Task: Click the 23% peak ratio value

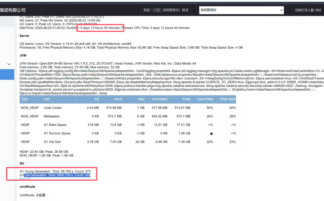Action: click(x=232, y=142)
